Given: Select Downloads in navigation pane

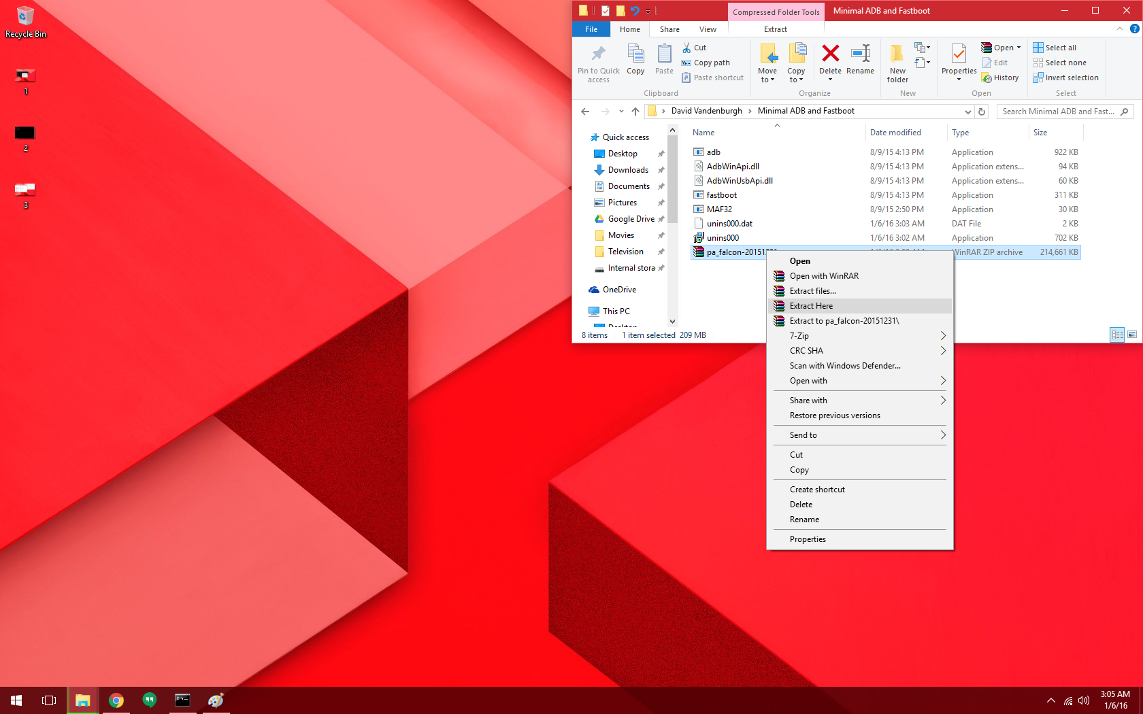Looking at the screenshot, I should 628,170.
